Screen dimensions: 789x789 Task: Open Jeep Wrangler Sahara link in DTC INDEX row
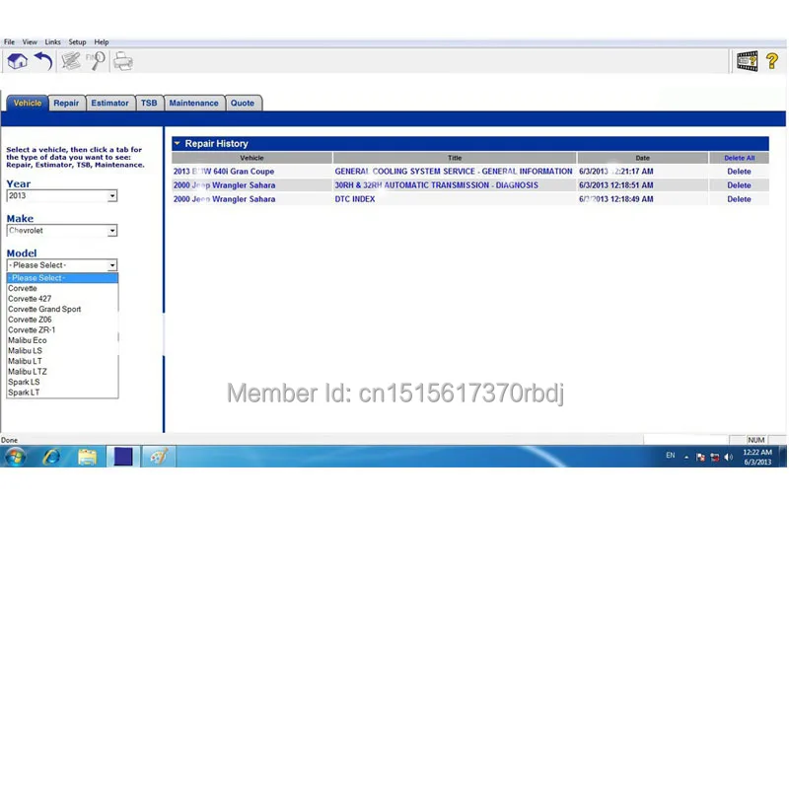tap(225, 199)
